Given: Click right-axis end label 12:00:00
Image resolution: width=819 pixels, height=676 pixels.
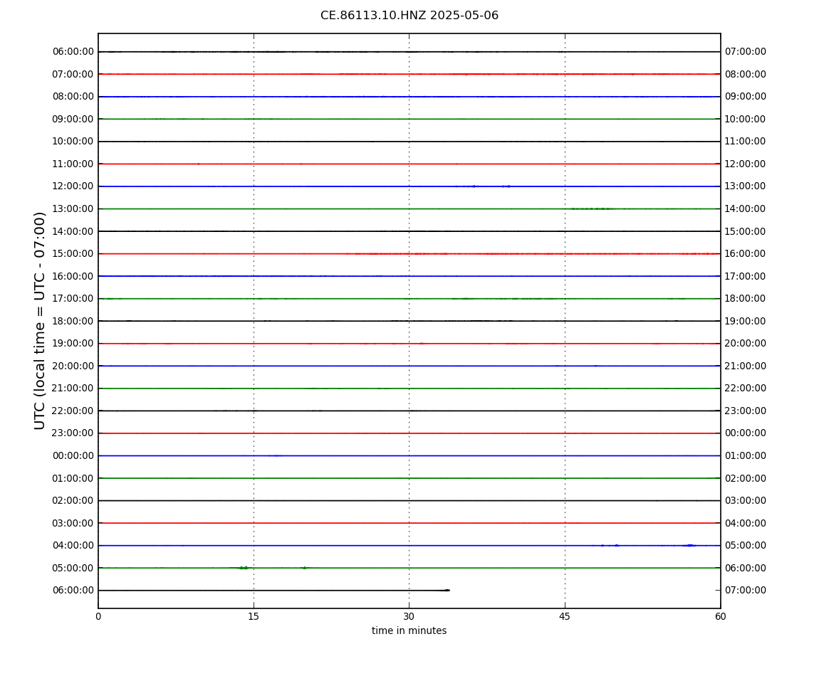Looking at the screenshot, I should [746, 164].
